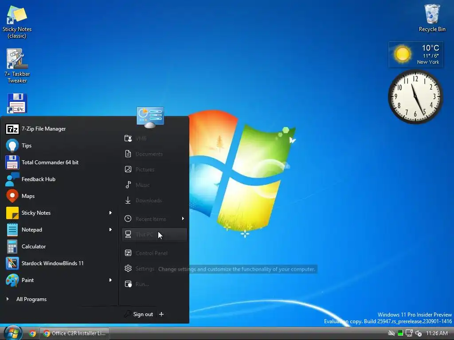454x340 pixels.
Task: Open network tray icon
Action: (x=409, y=333)
